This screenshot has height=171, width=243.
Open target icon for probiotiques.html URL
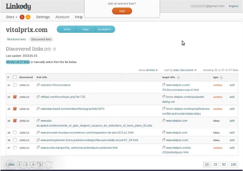163,147
